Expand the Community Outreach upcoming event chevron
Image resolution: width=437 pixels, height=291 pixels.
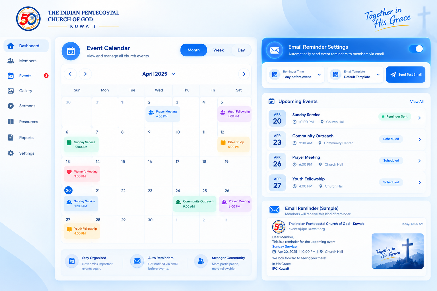click(420, 139)
